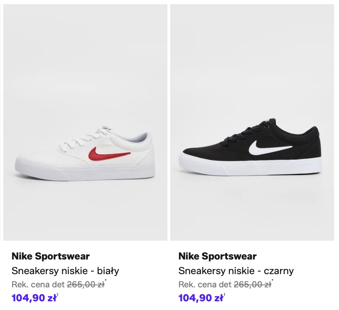Click the 104,90 zł price of white sneakers

pyautogui.click(x=34, y=298)
